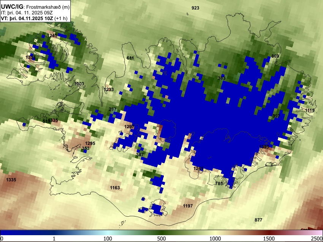Click the 1332 height label
323x242 pixels.
(x=30, y=57)
